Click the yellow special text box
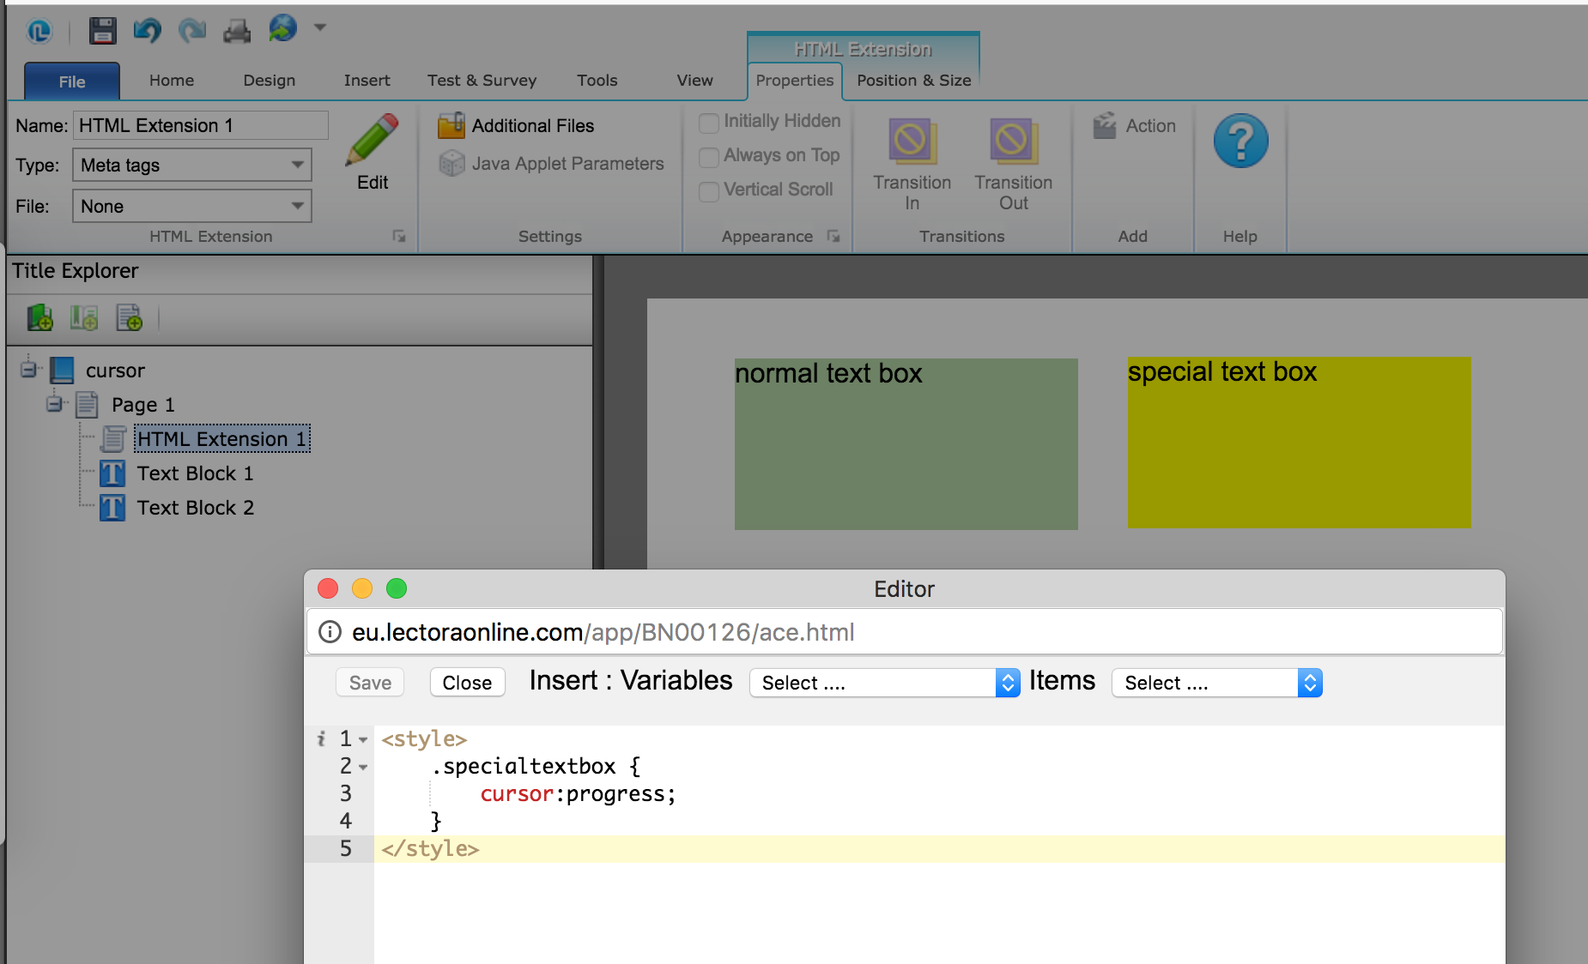The height and width of the screenshot is (964, 1588). click(1299, 443)
